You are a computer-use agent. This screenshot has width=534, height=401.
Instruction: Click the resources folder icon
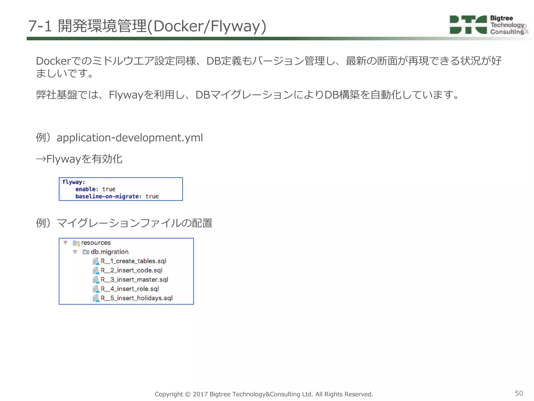(x=76, y=243)
